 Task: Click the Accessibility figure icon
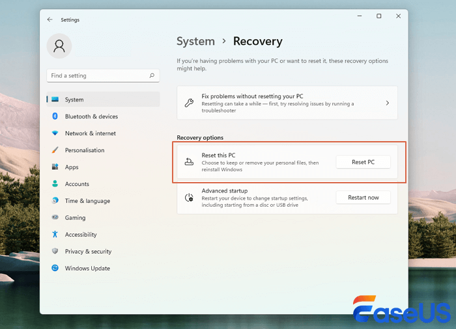click(x=55, y=235)
